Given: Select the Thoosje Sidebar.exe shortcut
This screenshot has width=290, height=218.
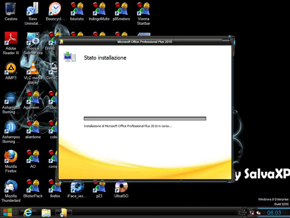Looking at the screenshot, I should pyautogui.click(x=33, y=43).
